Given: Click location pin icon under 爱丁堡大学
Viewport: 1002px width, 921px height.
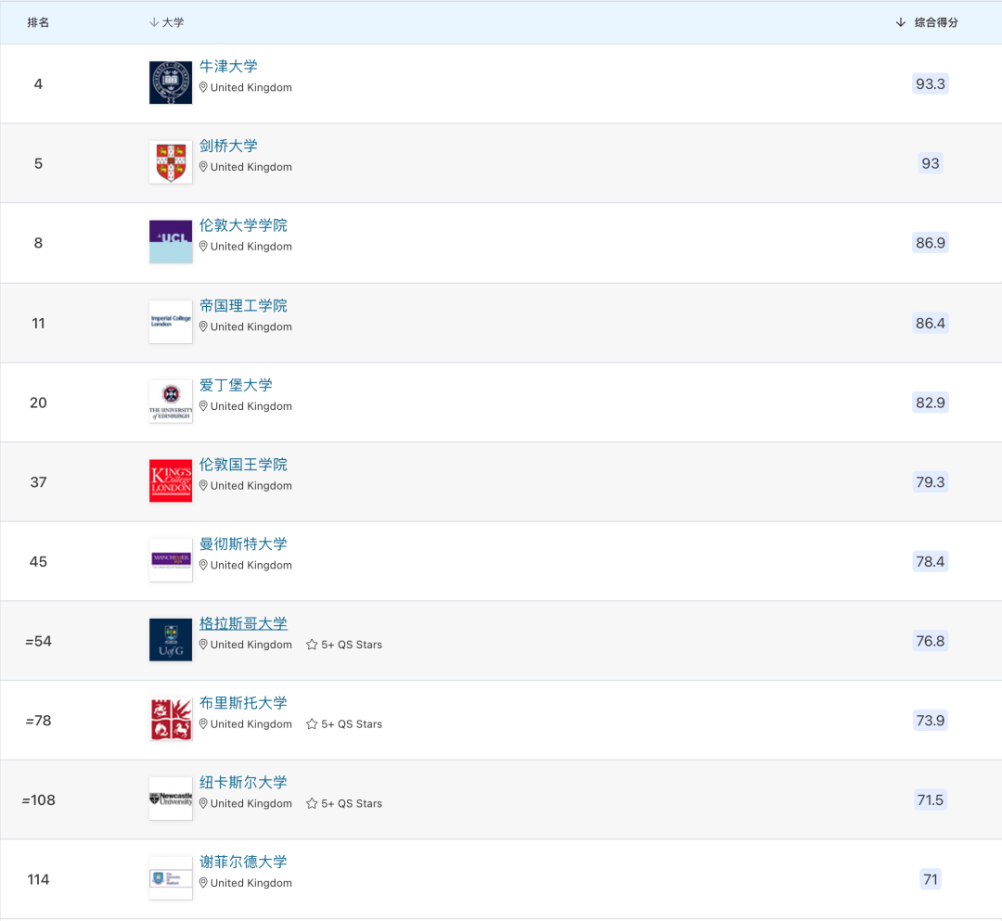Looking at the screenshot, I should point(203,406).
